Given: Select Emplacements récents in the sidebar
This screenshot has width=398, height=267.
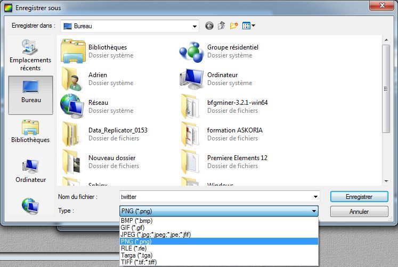Looking at the screenshot, I should pyautogui.click(x=30, y=56).
